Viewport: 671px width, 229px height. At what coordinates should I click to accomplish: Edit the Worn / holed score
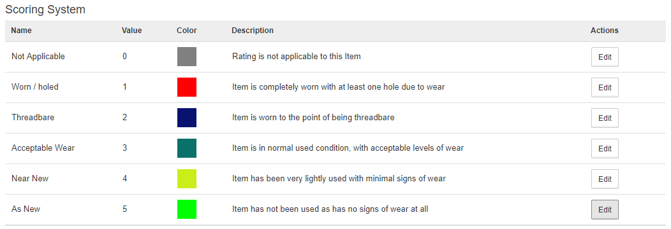[x=605, y=87]
